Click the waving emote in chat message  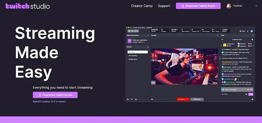pos(236,79)
